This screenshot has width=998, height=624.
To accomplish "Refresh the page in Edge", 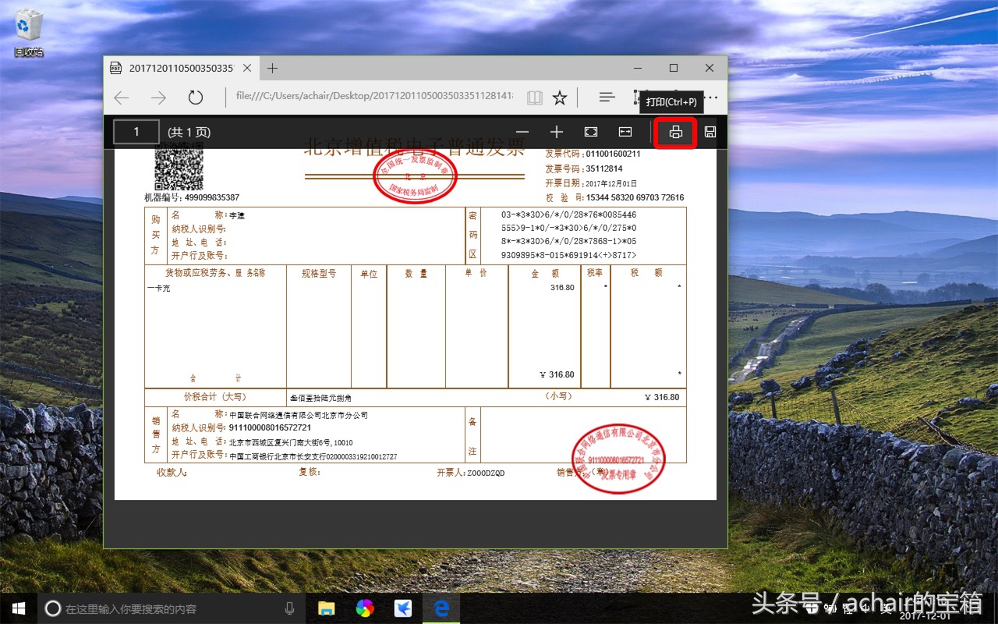I will pos(195,97).
